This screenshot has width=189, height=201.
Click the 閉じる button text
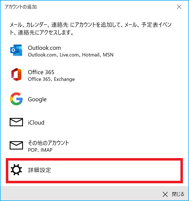tap(178, 194)
